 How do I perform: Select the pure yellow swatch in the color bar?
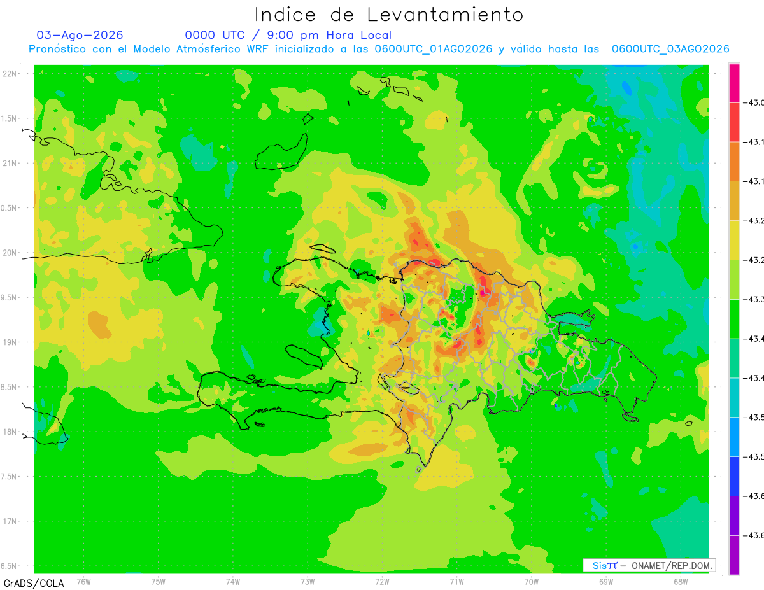(734, 240)
